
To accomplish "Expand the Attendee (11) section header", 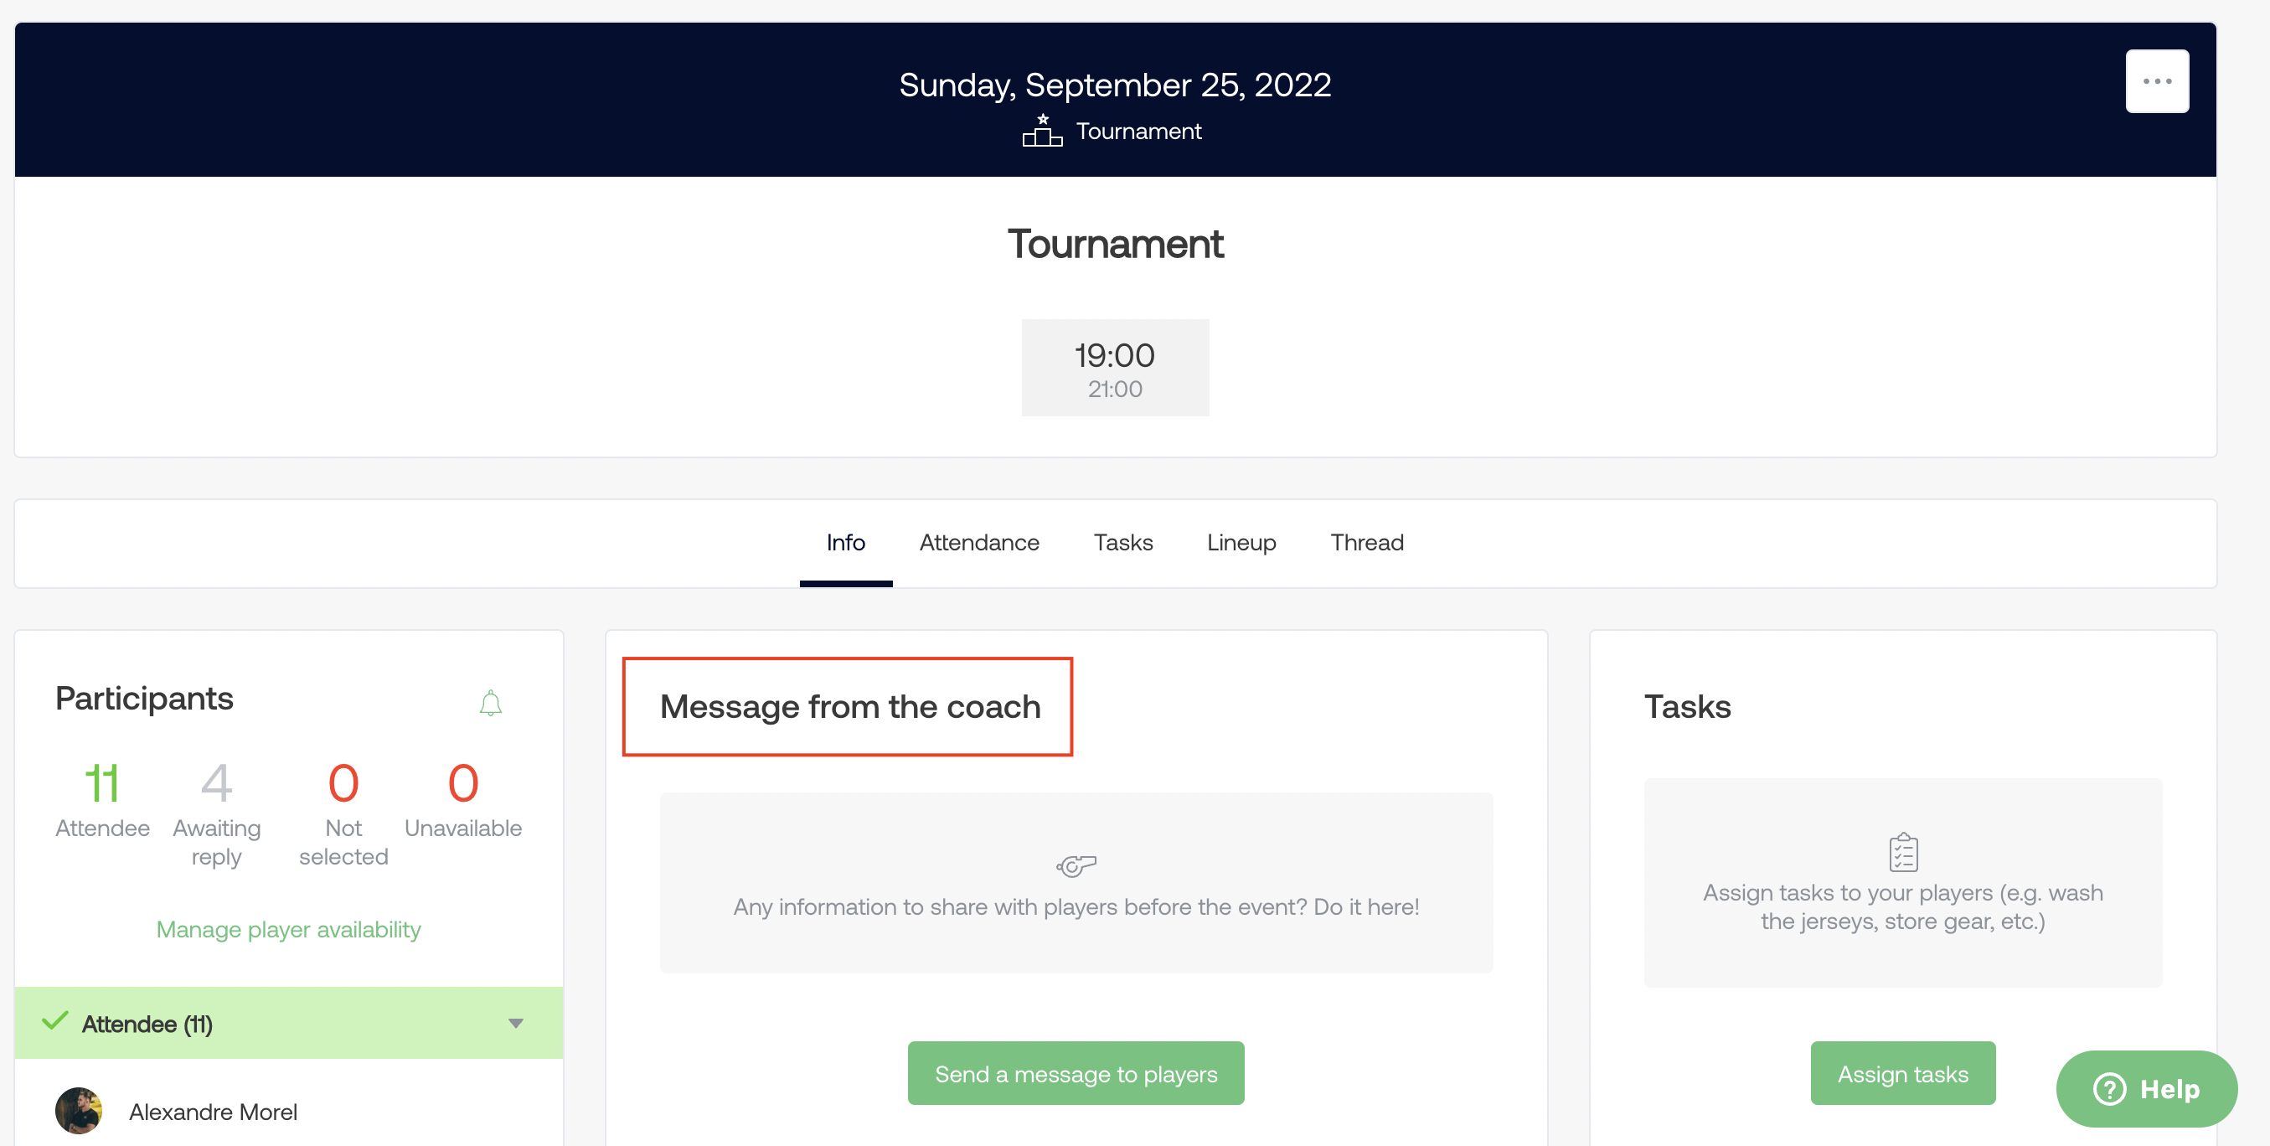I will click(147, 1024).
